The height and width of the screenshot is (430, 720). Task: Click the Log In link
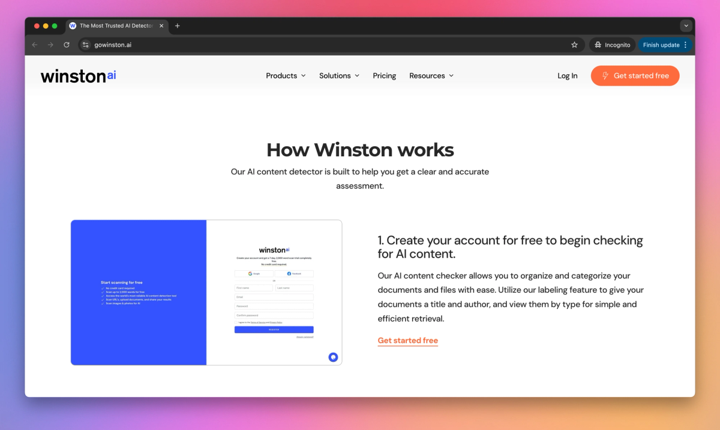568,75
